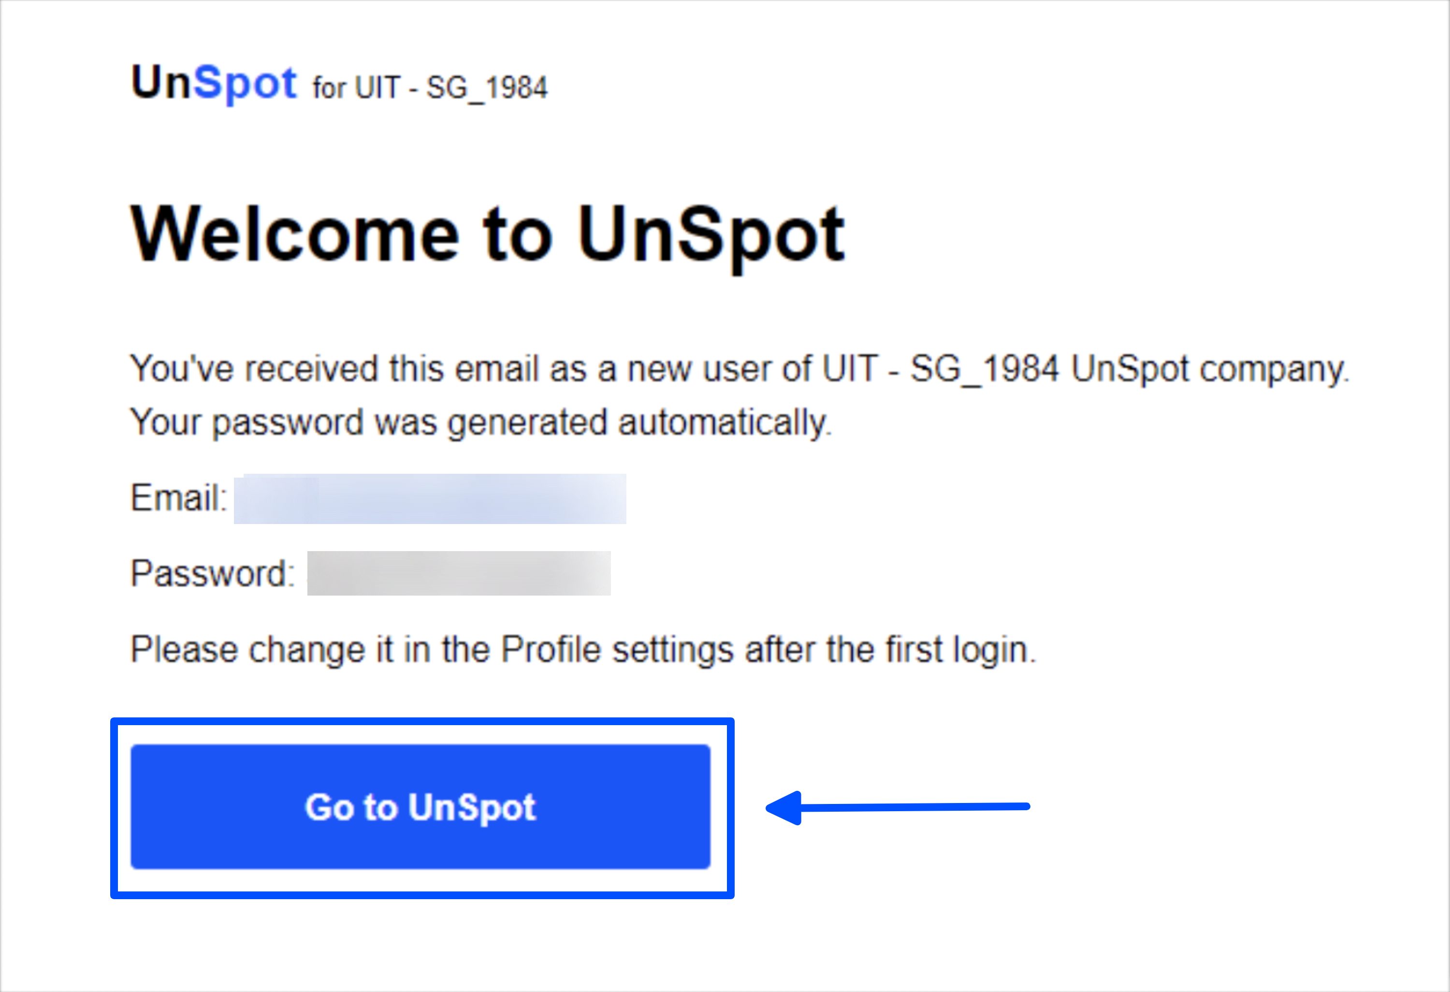Click the blue arrow pointing at button

point(897,807)
